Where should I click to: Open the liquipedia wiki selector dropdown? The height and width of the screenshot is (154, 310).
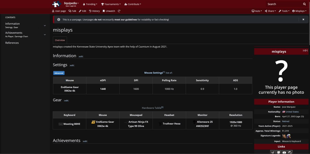click(x=71, y=4)
